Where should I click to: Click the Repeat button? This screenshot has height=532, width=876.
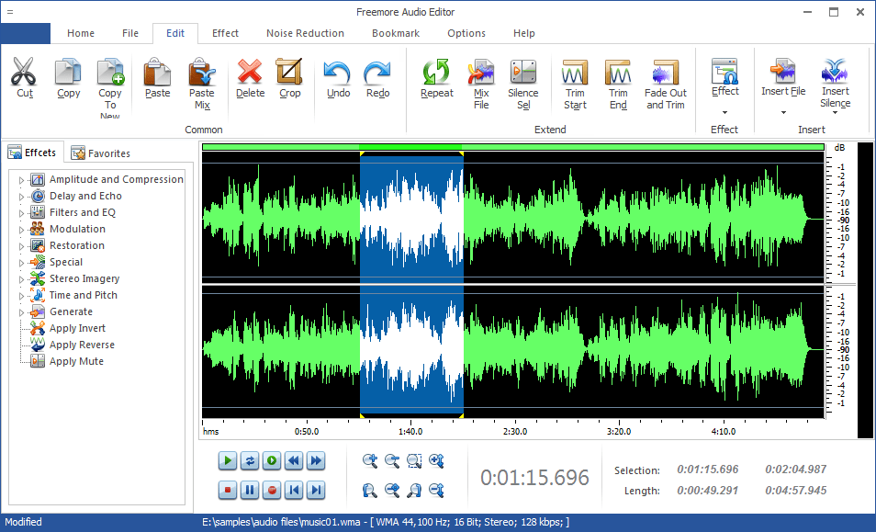click(x=436, y=81)
